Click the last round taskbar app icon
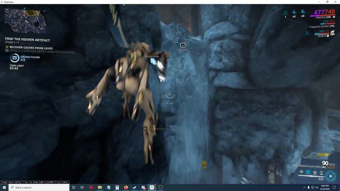Image resolution: width=340 pixels, height=191 pixels. pyautogui.click(x=160, y=187)
